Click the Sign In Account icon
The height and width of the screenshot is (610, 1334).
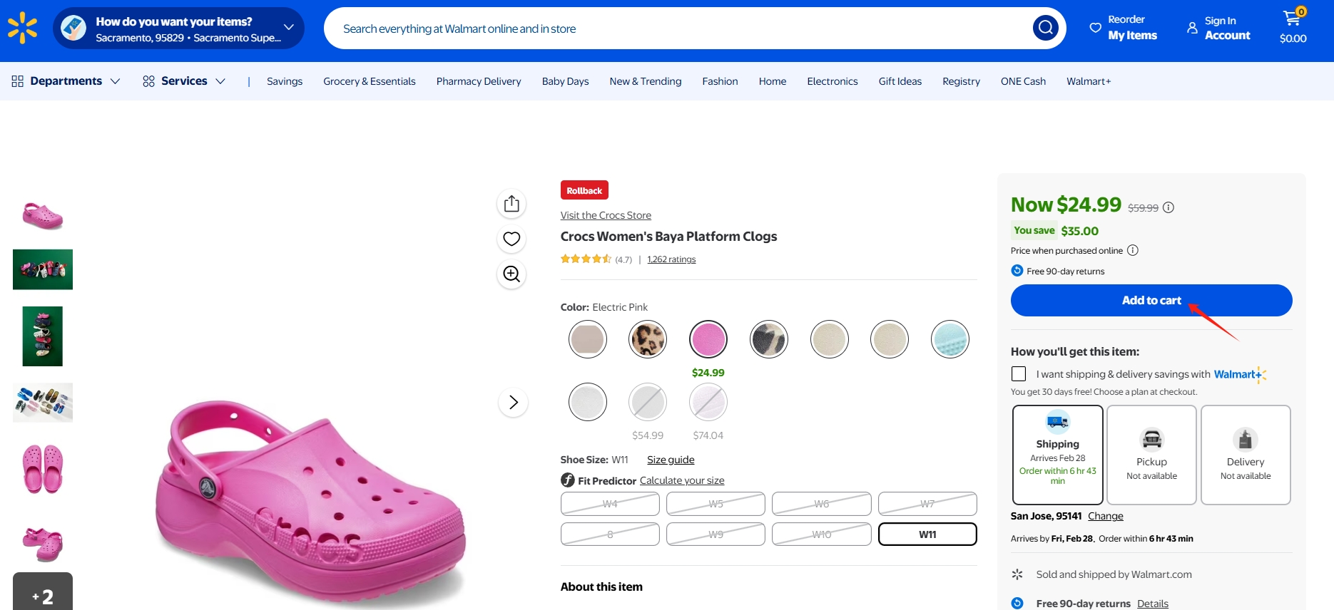click(1192, 28)
